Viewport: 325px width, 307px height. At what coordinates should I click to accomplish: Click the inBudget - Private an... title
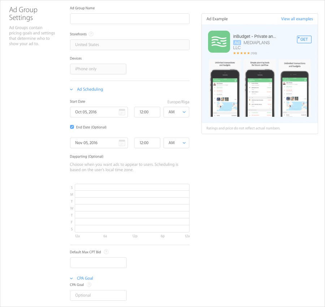coord(254,36)
